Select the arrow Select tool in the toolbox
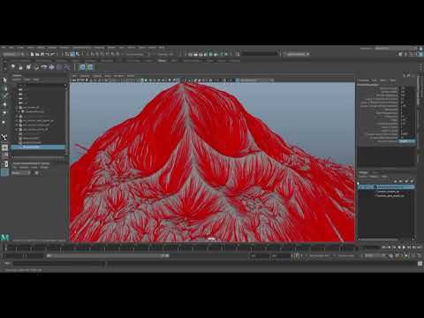 click(4, 80)
